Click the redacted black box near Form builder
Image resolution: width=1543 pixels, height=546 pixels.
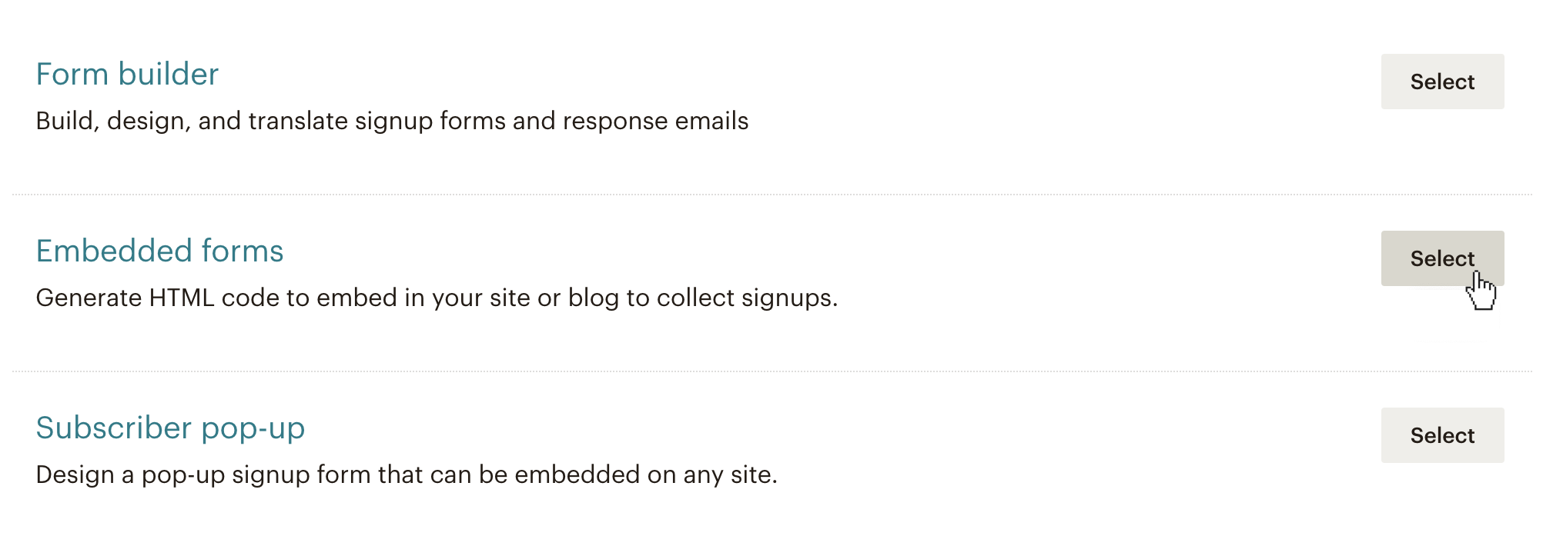tap(1012, 51)
